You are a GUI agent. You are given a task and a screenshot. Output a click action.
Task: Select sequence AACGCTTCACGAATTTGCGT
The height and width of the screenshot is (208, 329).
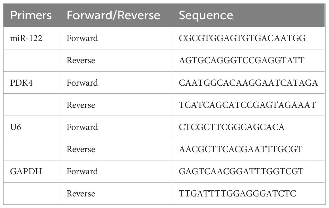click(241, 149)
